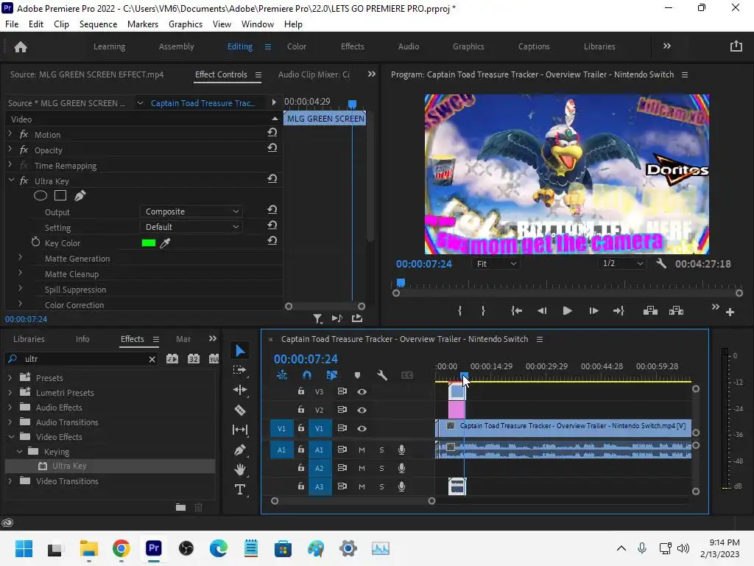Switch to the Audio workspace
Image resolution: width=754 pixels, height=566 pixels.
tap(409, 46)
